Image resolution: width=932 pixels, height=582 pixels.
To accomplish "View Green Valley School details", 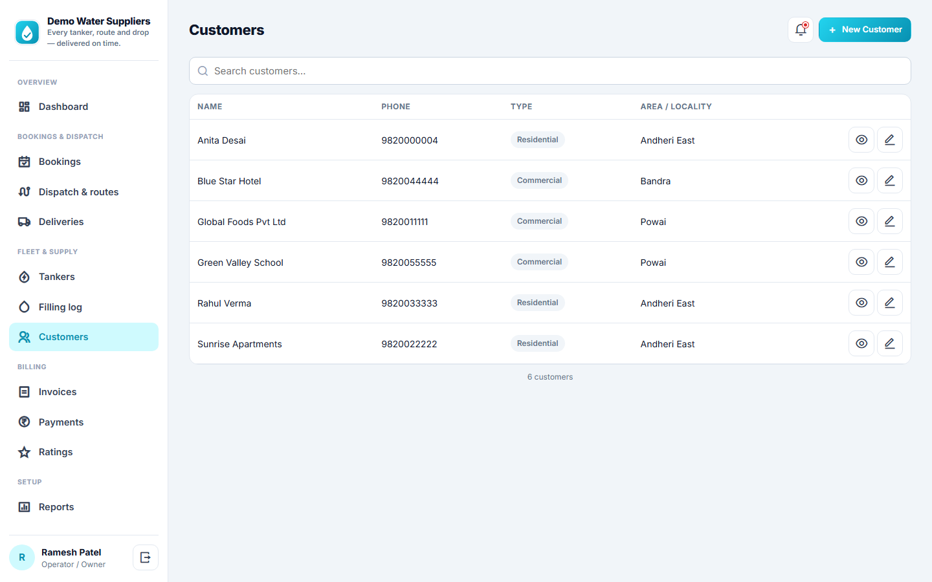I will [861, 262].
